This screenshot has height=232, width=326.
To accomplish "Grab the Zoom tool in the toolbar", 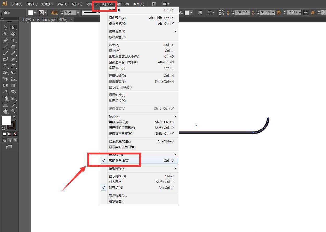I will (14, 111).
